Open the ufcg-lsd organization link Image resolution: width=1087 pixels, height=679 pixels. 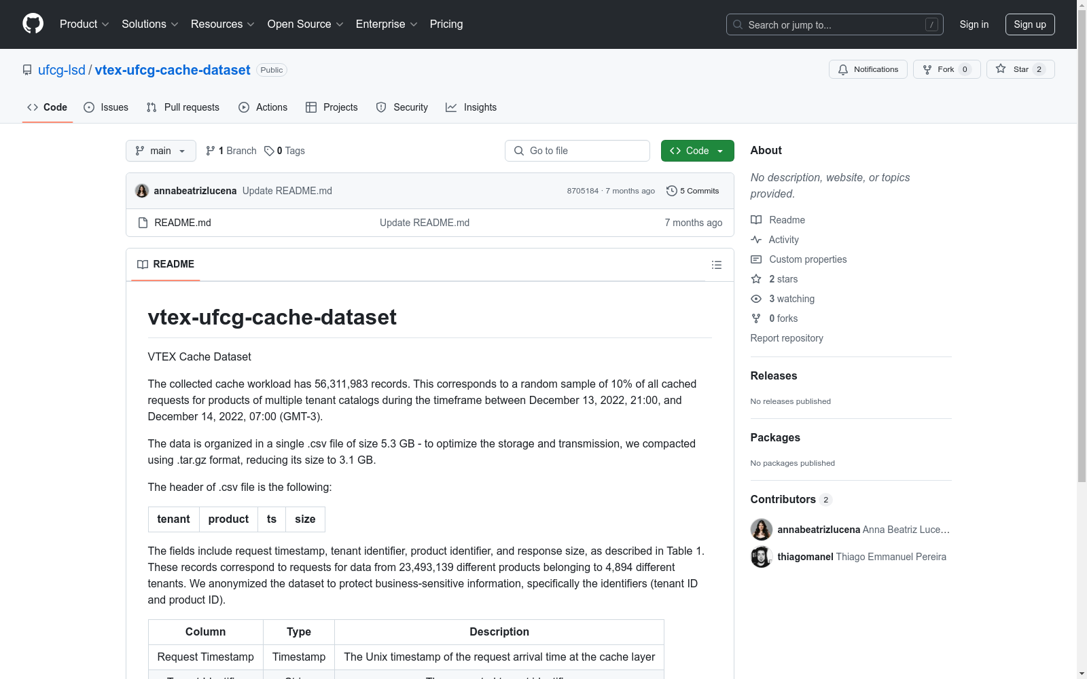(62, 70)
